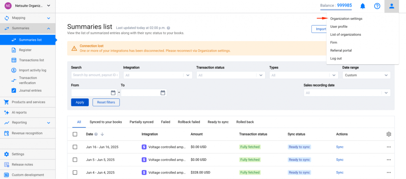
Task: Expand the Transaction status dropdown
Action: (230, 75)
